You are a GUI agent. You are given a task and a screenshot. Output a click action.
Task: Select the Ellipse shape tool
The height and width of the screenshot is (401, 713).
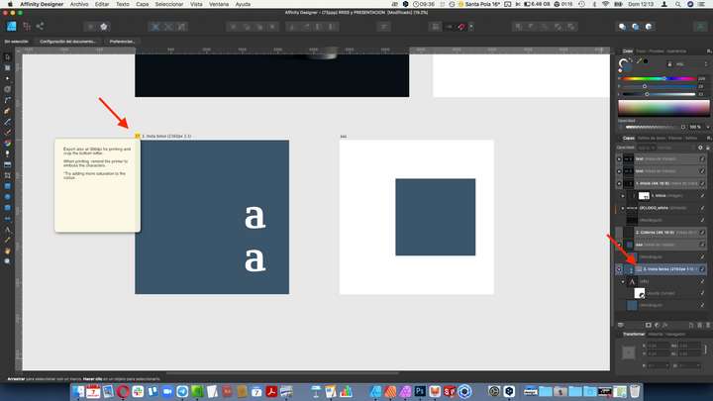(x=7, y=197)
